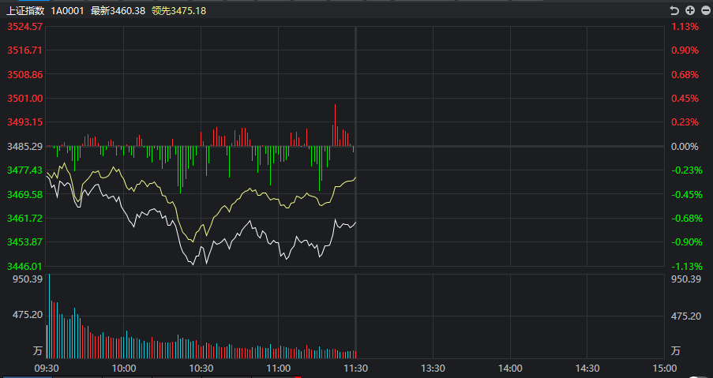
Task: Click the red 0.90% percentage label
Action: tap(685, 50)
